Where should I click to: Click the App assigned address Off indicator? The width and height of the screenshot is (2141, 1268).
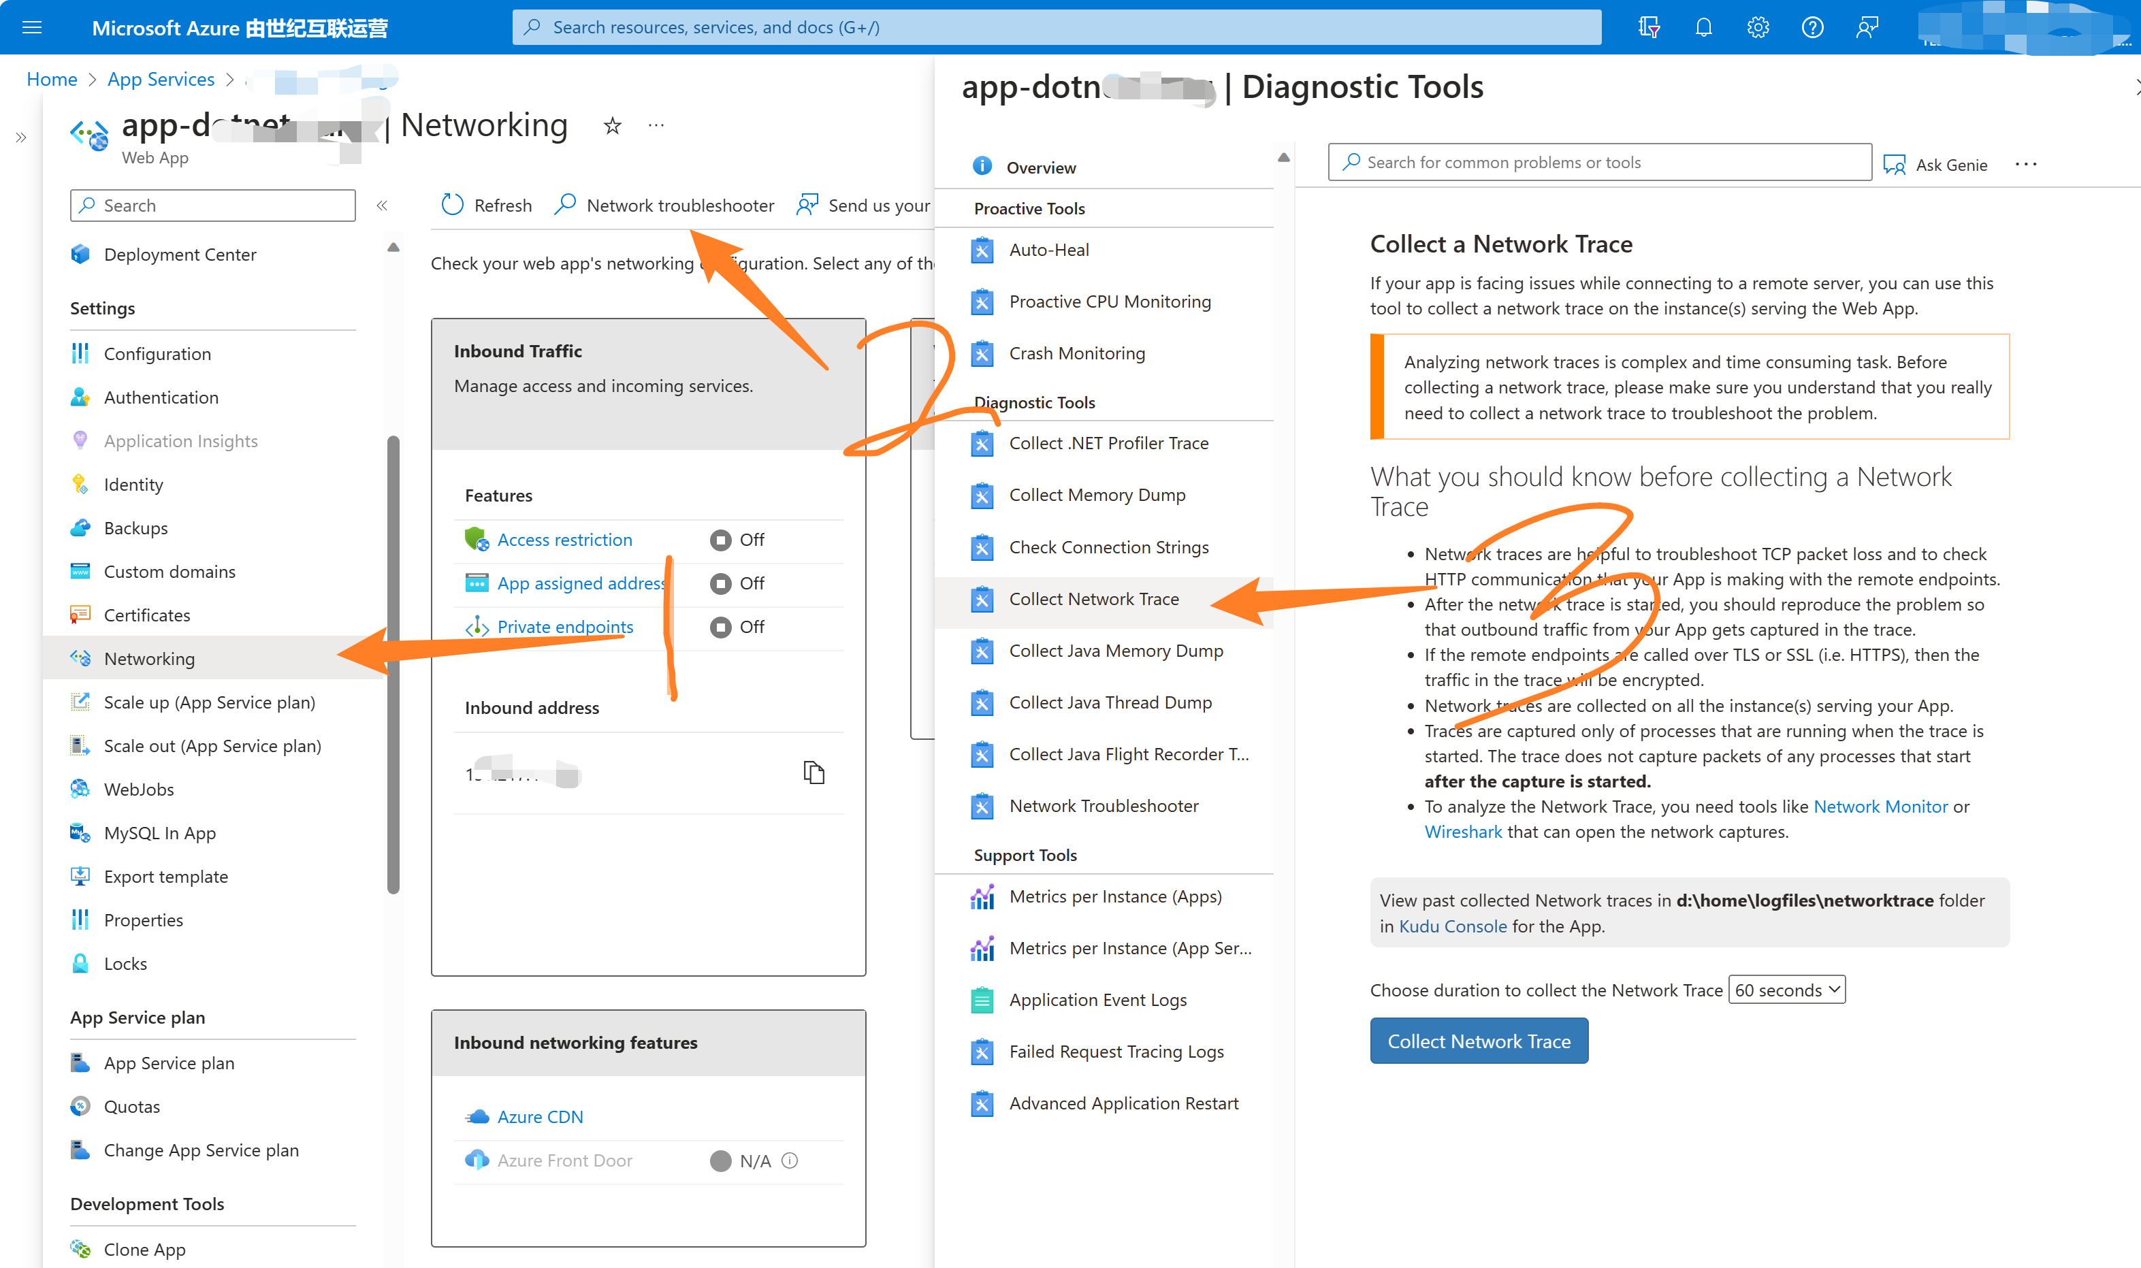pyautogui.click(x=721, y=583)
